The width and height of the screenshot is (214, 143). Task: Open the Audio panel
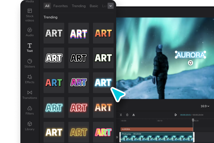30,32
